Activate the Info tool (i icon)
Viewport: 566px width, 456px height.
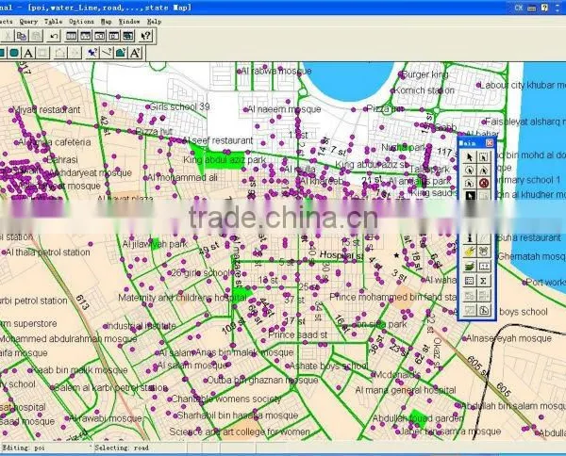coord(469,238)
